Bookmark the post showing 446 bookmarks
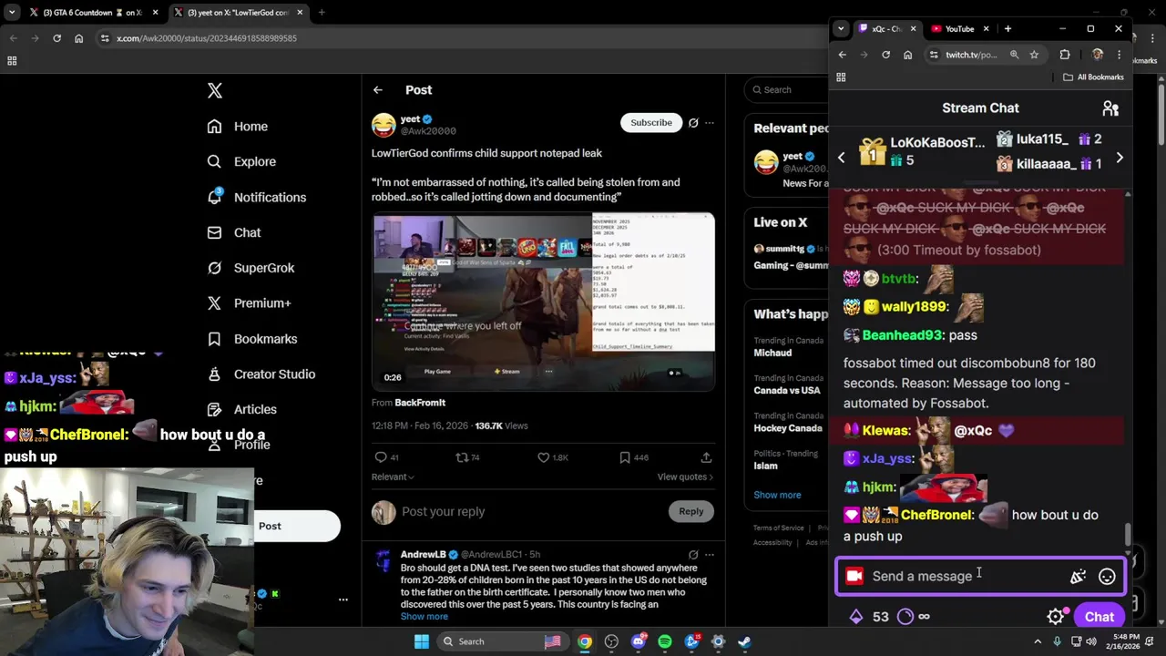This screenshot has width=1166, height=656. tap(625, 457)
